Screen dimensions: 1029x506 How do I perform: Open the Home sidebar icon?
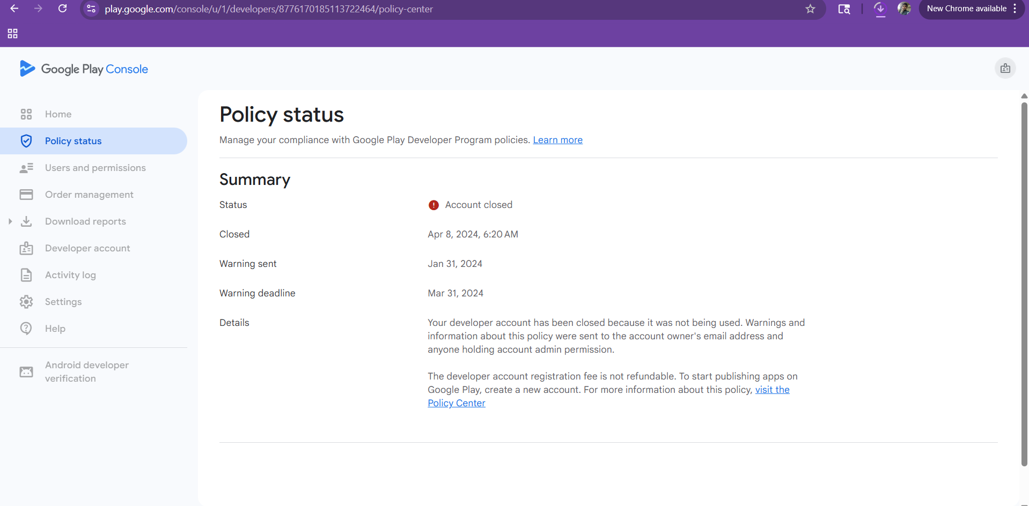[x=26, y=114]
